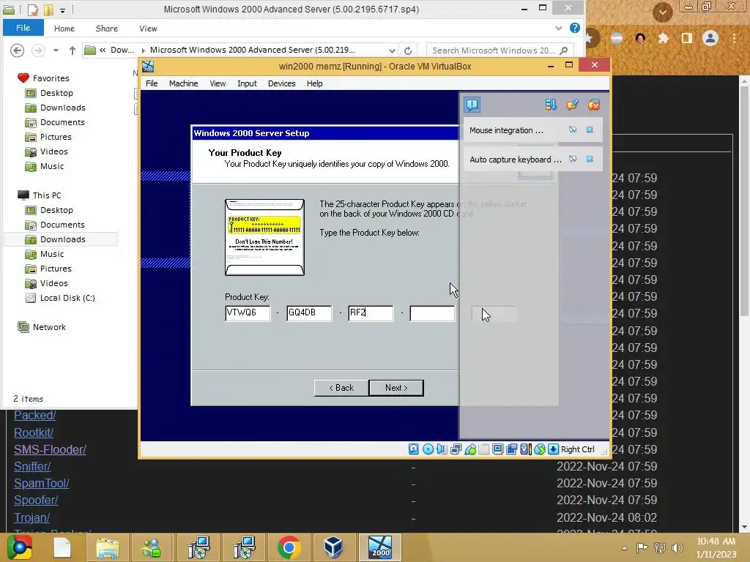Click the keyboard capture arrow indicator
The height and width of the screenshot is (562, 750).
pyautogui.click(x=554, y=449)
